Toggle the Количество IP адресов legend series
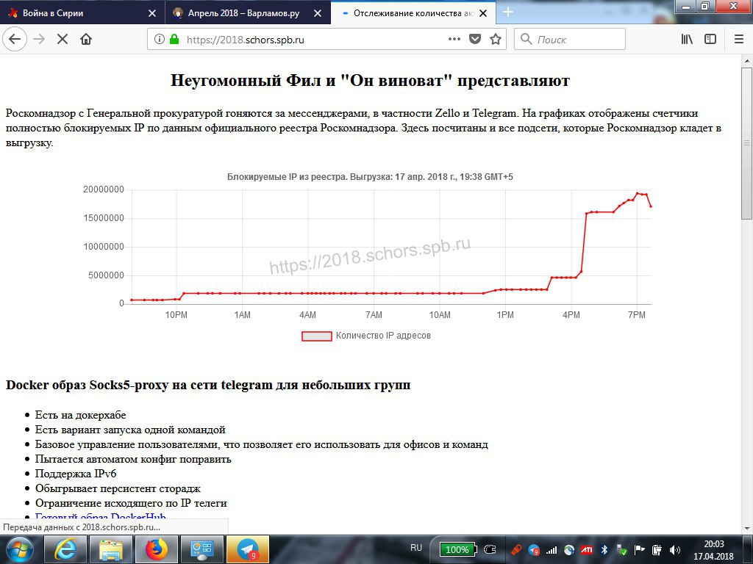 point(366,336)
